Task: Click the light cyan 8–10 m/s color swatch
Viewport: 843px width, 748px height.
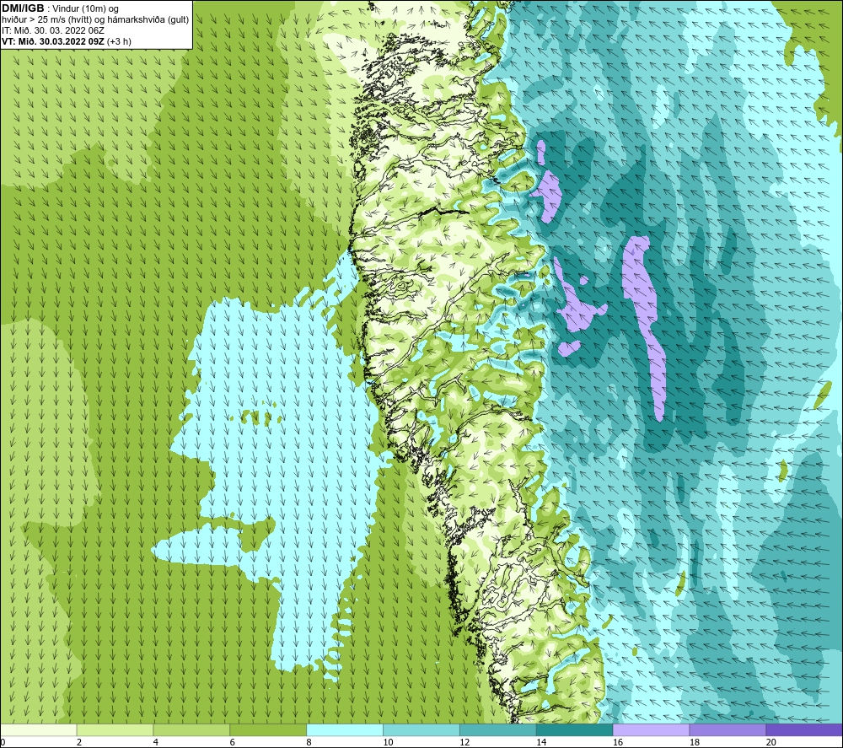Action: pyautogui.click(x=345, y=729)
